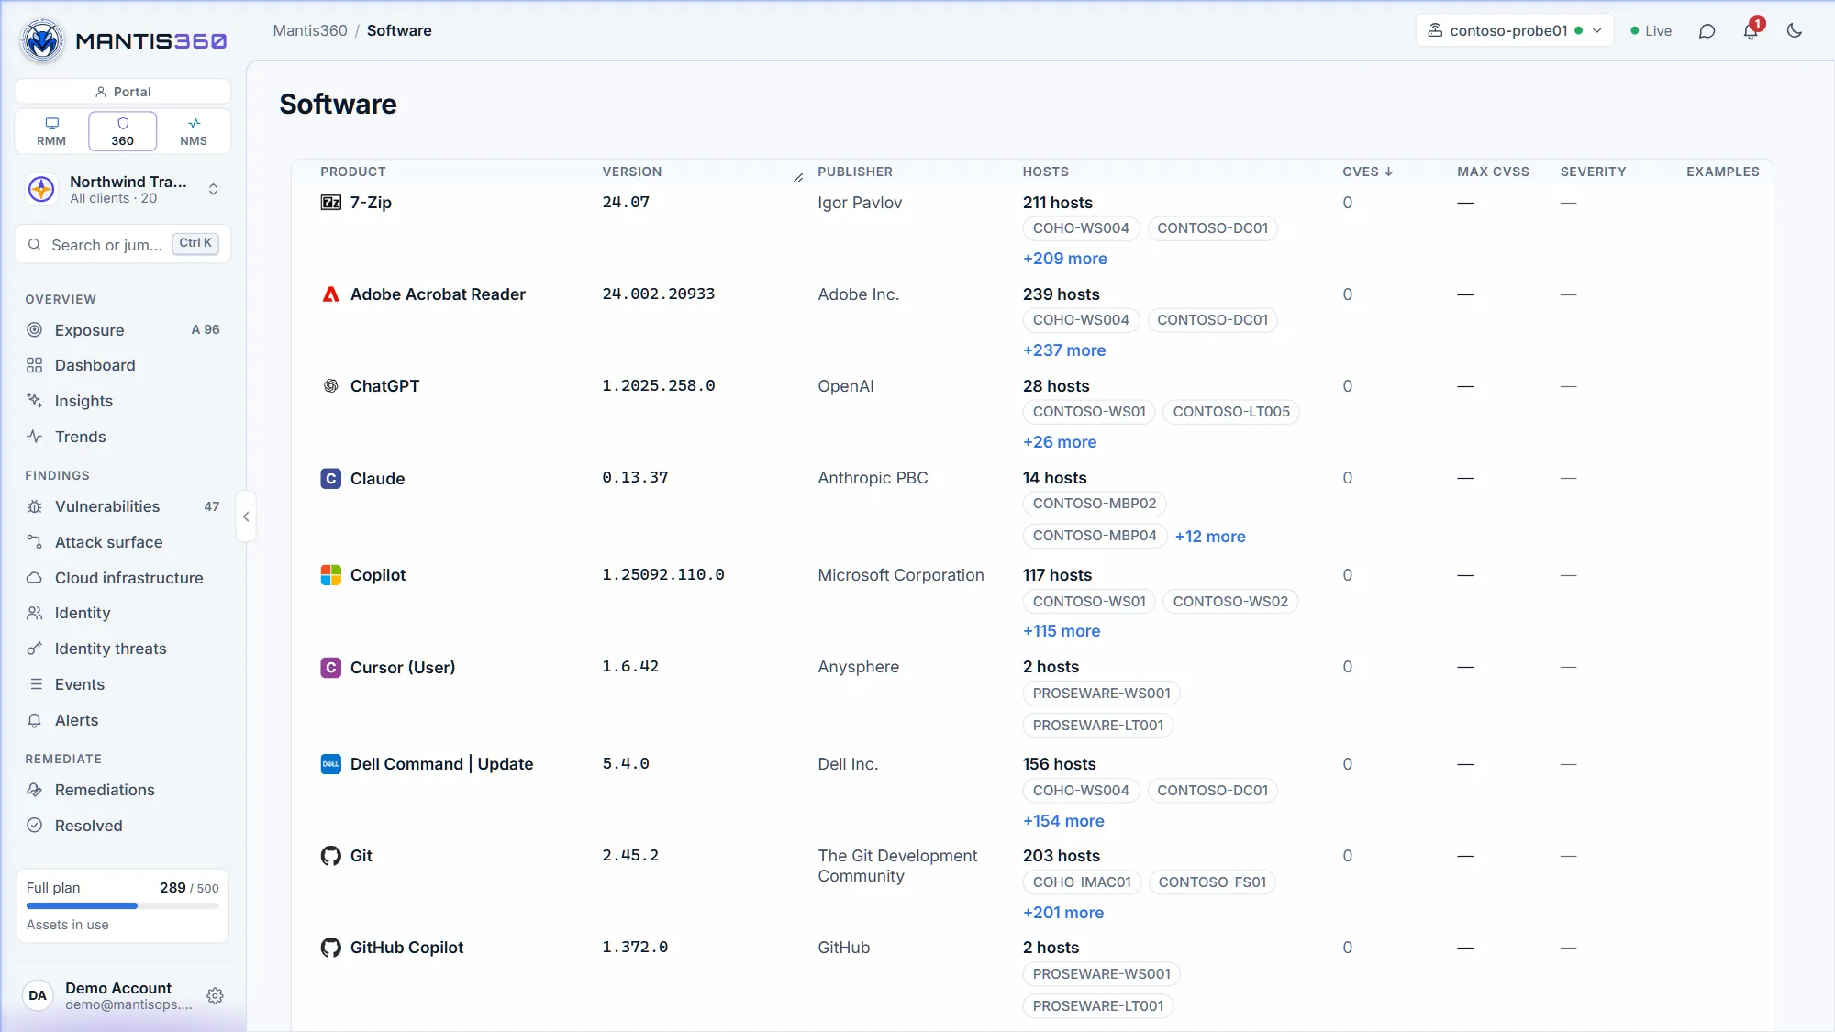
Task: Show +237 more hosts for Adobe Acrobat
Action: coord(1064,350)
